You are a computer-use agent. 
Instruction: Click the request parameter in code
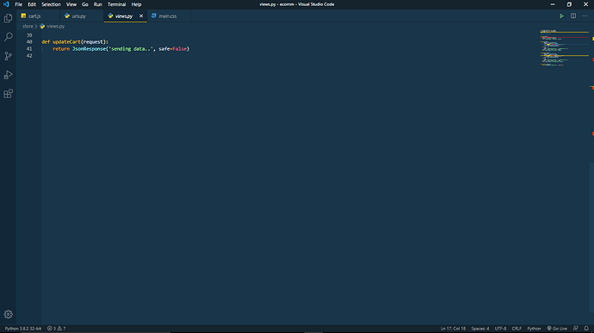93,42
